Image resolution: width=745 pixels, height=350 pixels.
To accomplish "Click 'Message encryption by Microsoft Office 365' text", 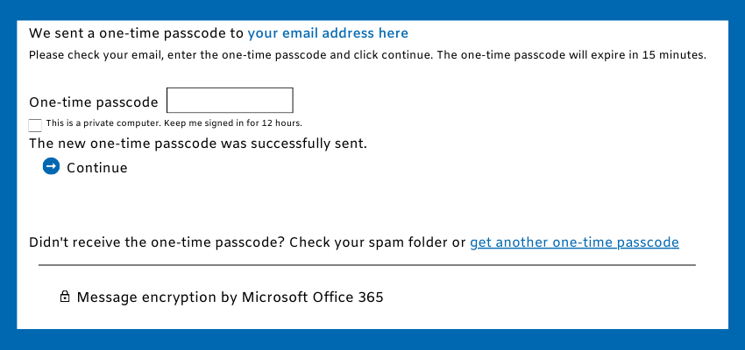I will pyautogui.click(x=230, y=297).
